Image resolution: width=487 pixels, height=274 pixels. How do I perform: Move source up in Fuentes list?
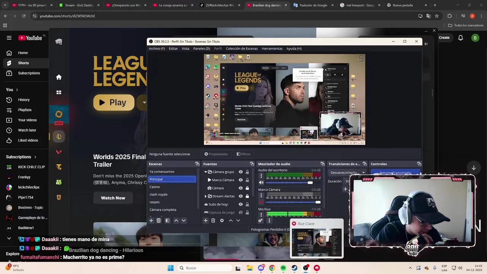pos(231,220)
